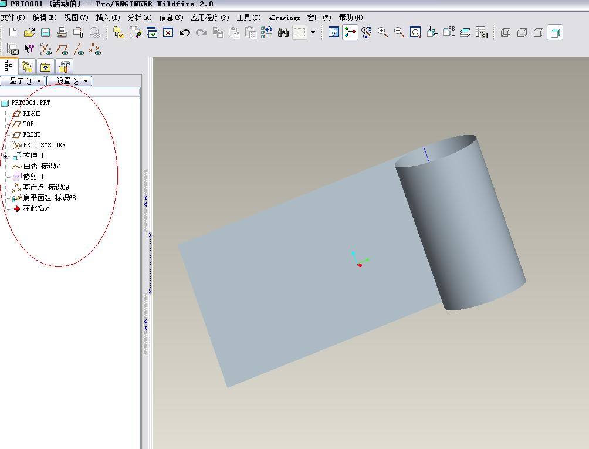This screenshot has width=589, height=449.
Task: Switch to hidden line display mode
Action: 522,32
